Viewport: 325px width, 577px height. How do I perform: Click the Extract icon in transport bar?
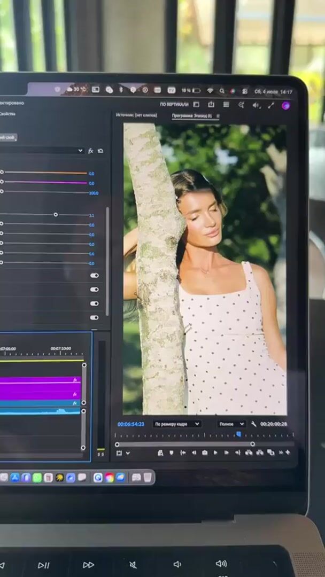[x=260, y=453]
